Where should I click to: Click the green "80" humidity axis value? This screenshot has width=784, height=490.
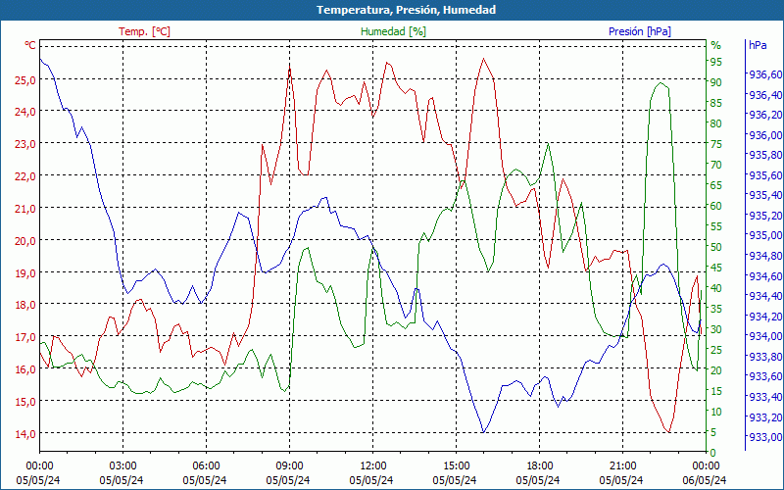coord(716,123)
